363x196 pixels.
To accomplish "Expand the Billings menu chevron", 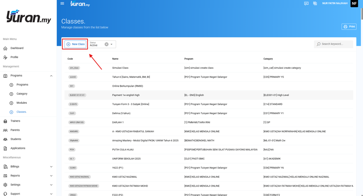I will [x=51, y=167].
